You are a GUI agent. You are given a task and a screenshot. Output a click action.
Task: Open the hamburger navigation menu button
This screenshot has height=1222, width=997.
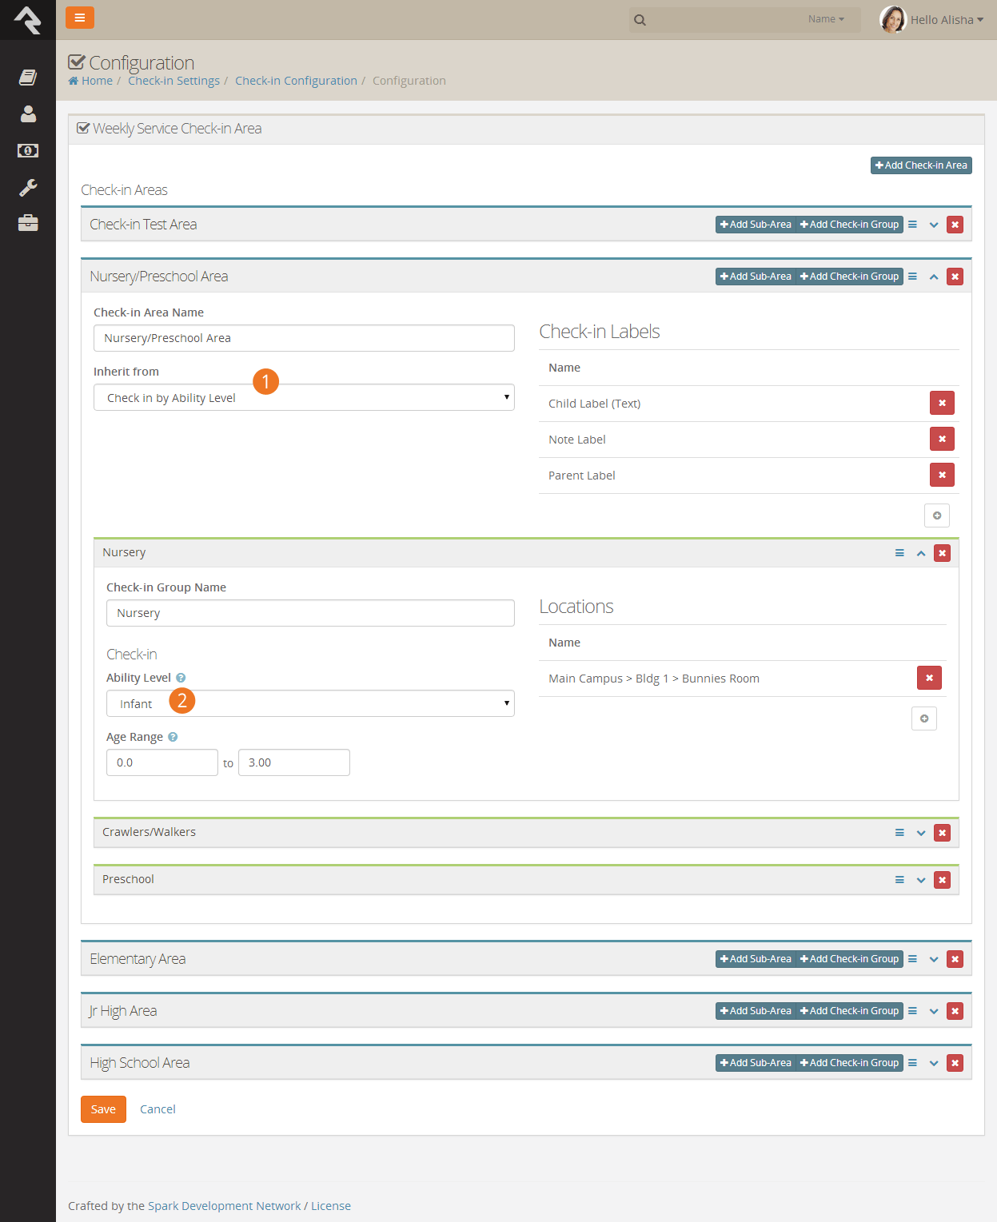tap(80, 18)
